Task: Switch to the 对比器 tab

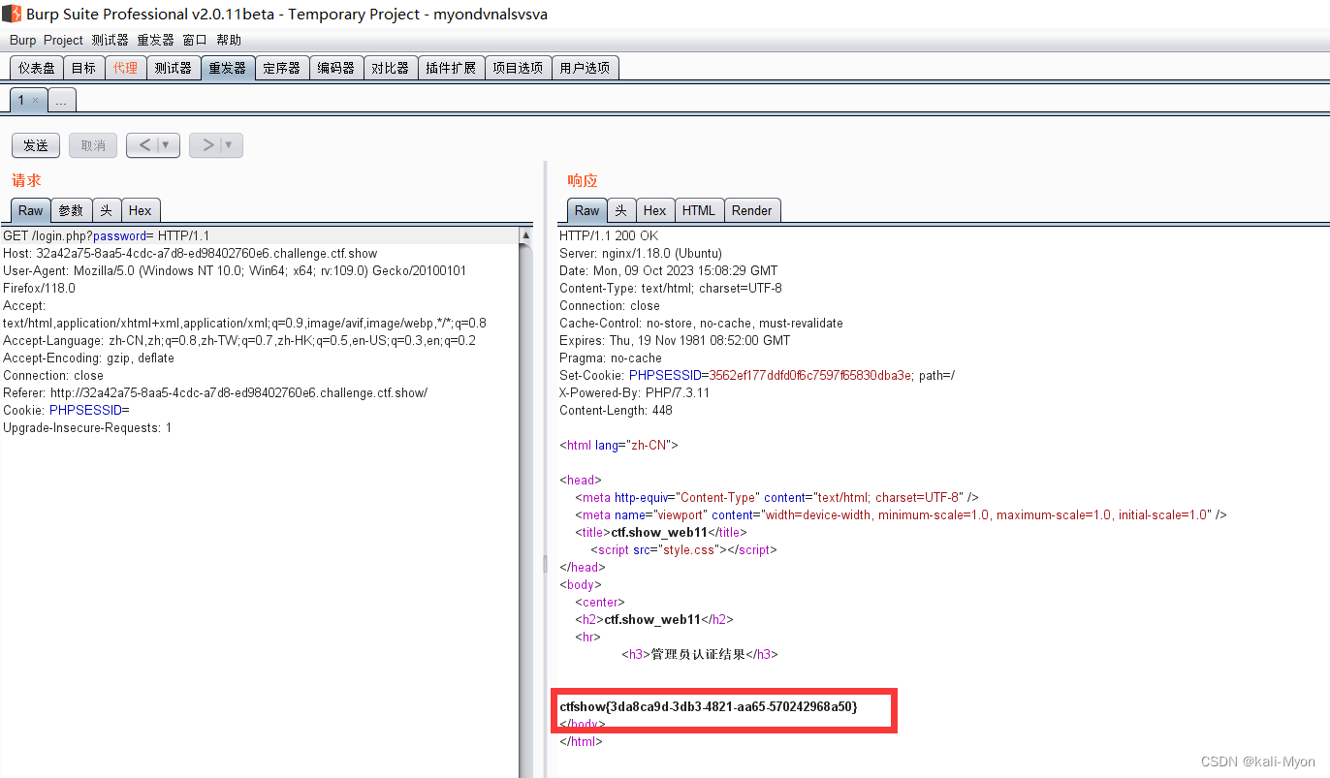Action: (x=391, y=68)
